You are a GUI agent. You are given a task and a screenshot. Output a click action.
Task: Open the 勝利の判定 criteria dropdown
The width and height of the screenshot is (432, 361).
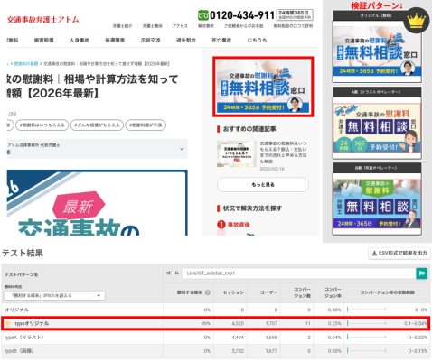[x=55, y=295]
